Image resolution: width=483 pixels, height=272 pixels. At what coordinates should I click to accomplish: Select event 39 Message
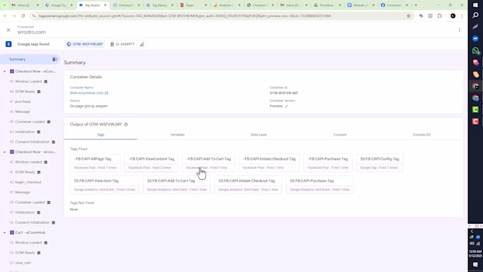(x=20, y=192)
